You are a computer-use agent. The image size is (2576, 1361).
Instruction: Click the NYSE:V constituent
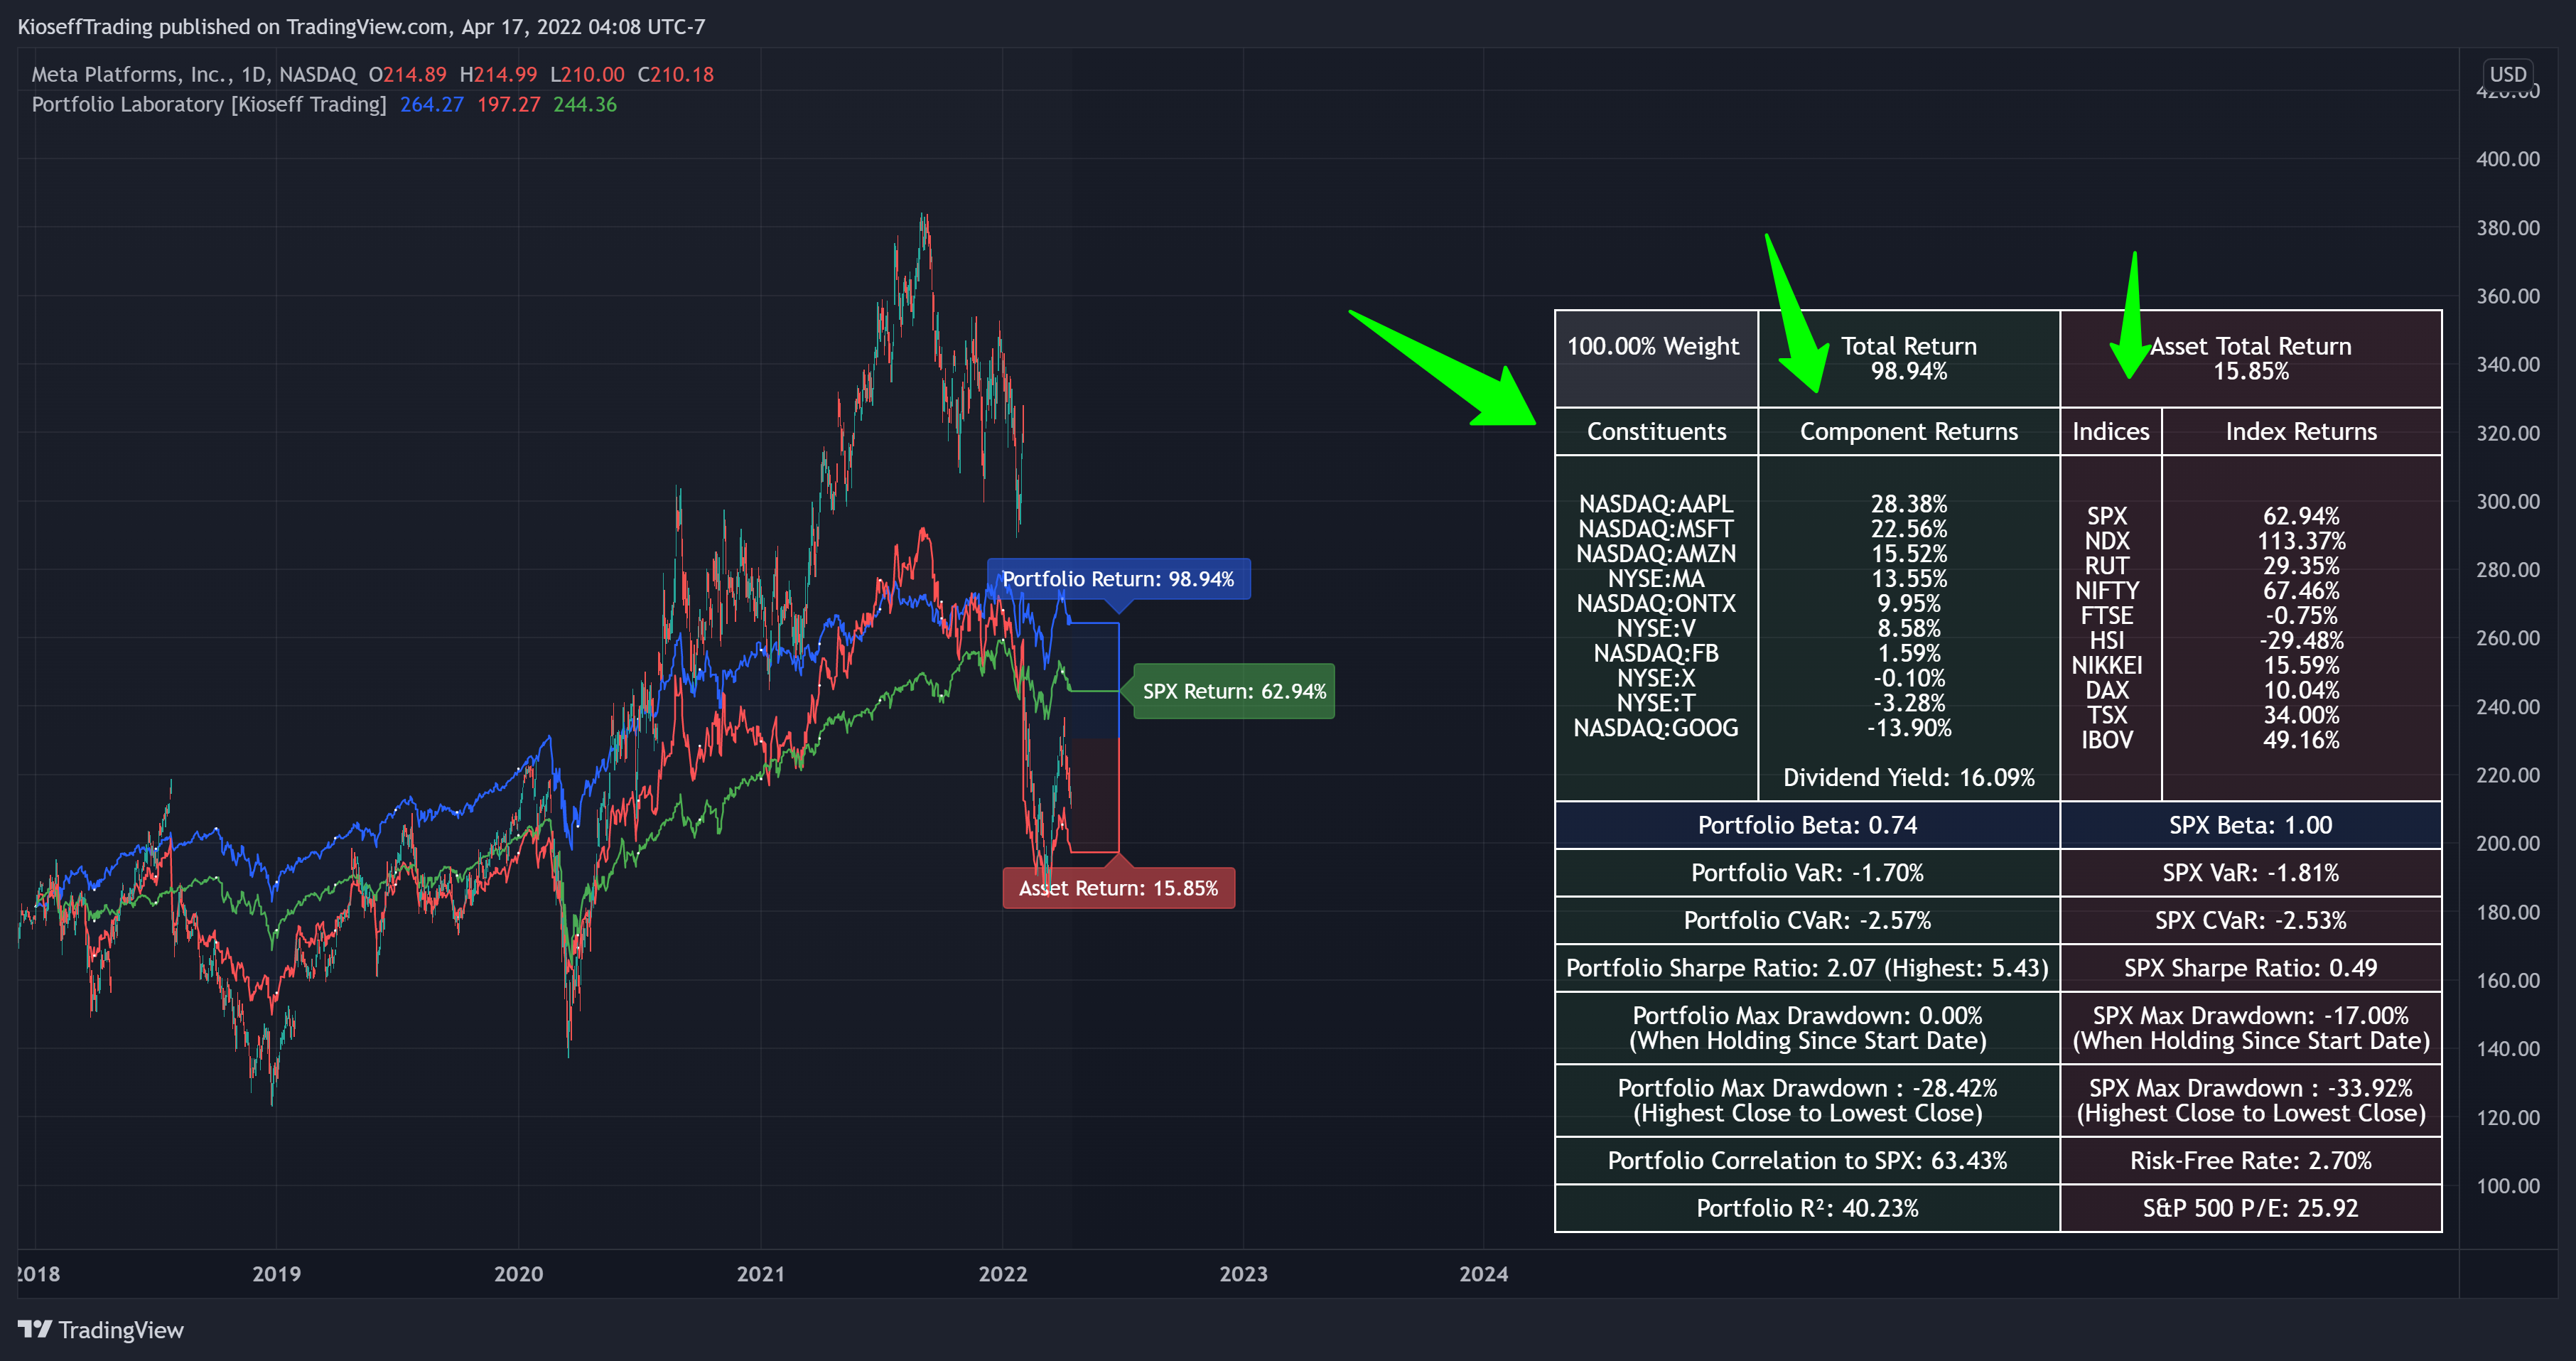[x=1656, y=629]
